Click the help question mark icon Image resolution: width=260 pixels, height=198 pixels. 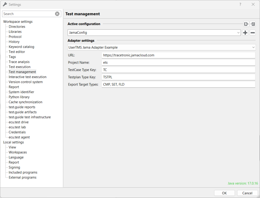click(x=240, y=5)
